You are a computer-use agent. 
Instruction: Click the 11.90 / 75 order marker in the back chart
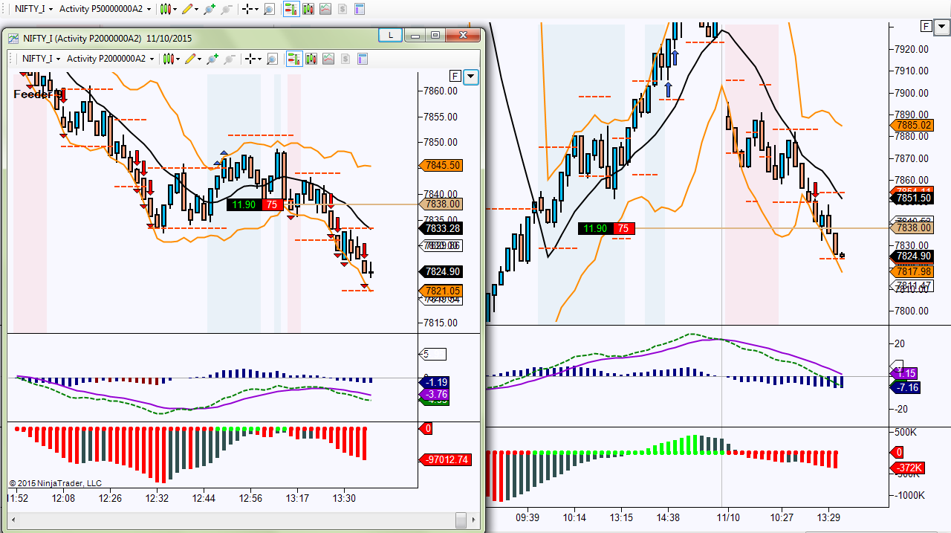[605, 229]
